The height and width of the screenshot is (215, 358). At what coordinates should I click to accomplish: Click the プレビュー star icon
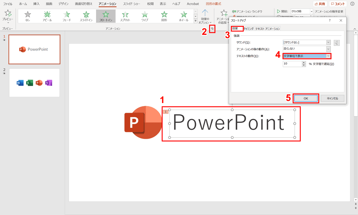click(x=8, y=13)
